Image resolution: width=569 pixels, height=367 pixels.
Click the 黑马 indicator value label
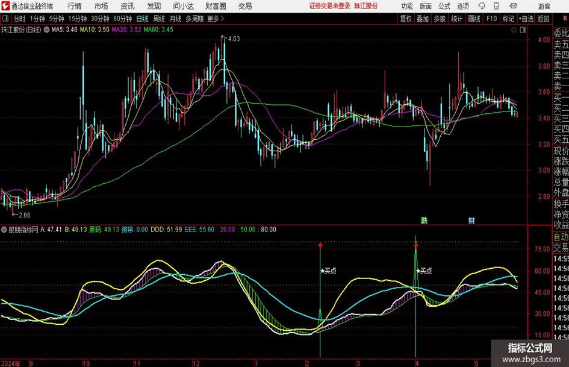point(104,230)
